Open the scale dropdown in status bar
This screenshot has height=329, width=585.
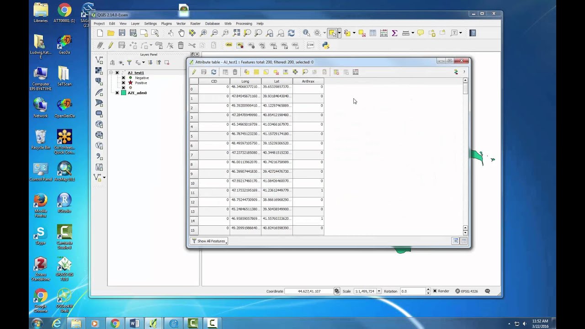[378, 291]
